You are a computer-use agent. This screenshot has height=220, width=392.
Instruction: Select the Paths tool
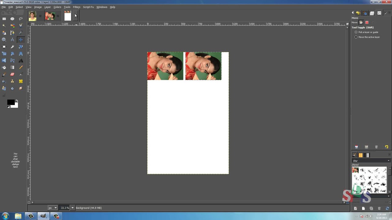pyautogui.click(x=12, y=33)
